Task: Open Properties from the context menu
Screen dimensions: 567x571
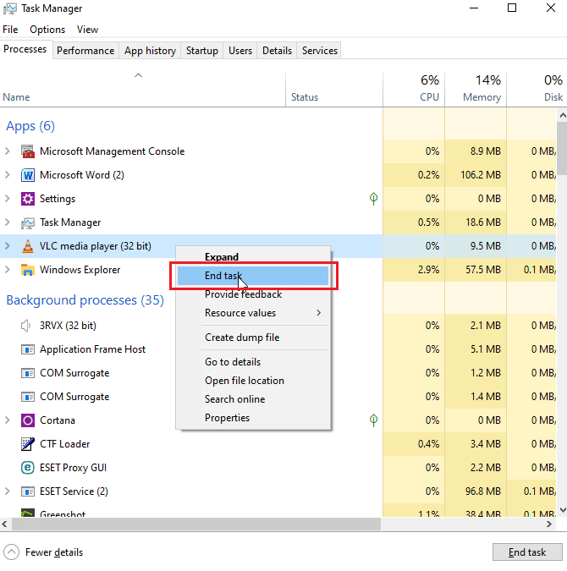Action: tap(253, 418)
